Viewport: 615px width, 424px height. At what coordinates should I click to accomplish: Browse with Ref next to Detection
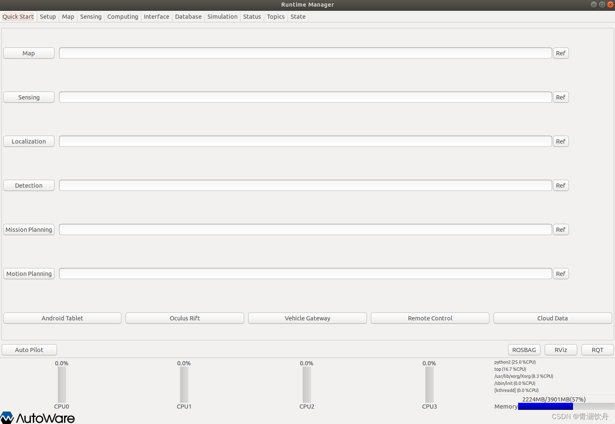[561, 186]
